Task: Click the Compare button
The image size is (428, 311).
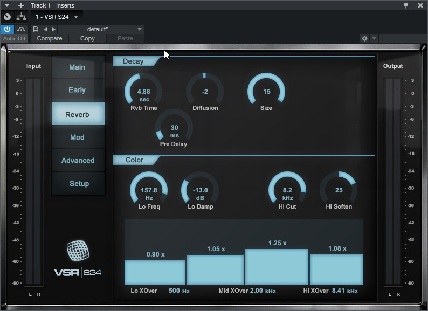Action: tap(50, 38)
